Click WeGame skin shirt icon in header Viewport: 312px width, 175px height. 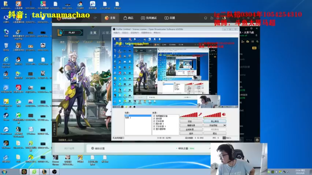tap(206, 18)
